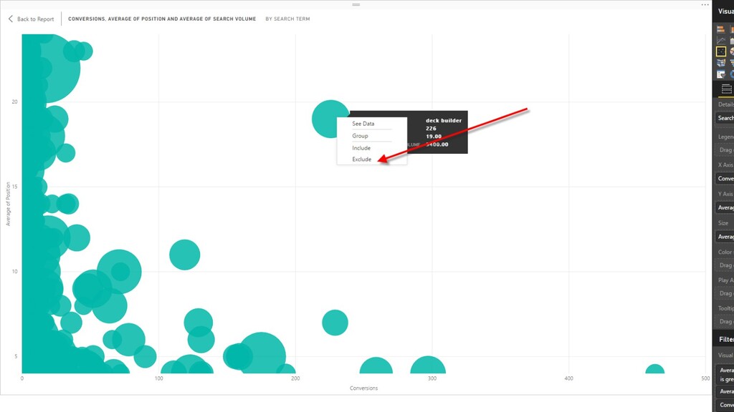Select the visualization icon directly above the Fields well tab
Image resolution: width=734 pixels, height=412 pixels.
tap(721, 74)
